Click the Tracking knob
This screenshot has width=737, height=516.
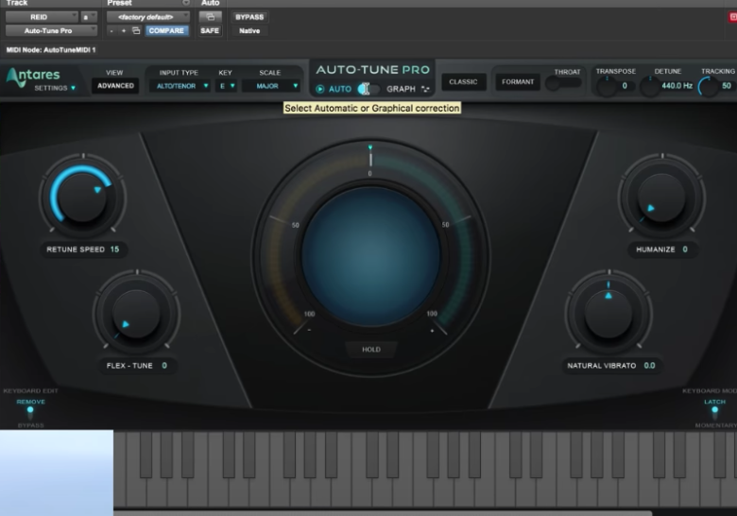pos(709,86)
